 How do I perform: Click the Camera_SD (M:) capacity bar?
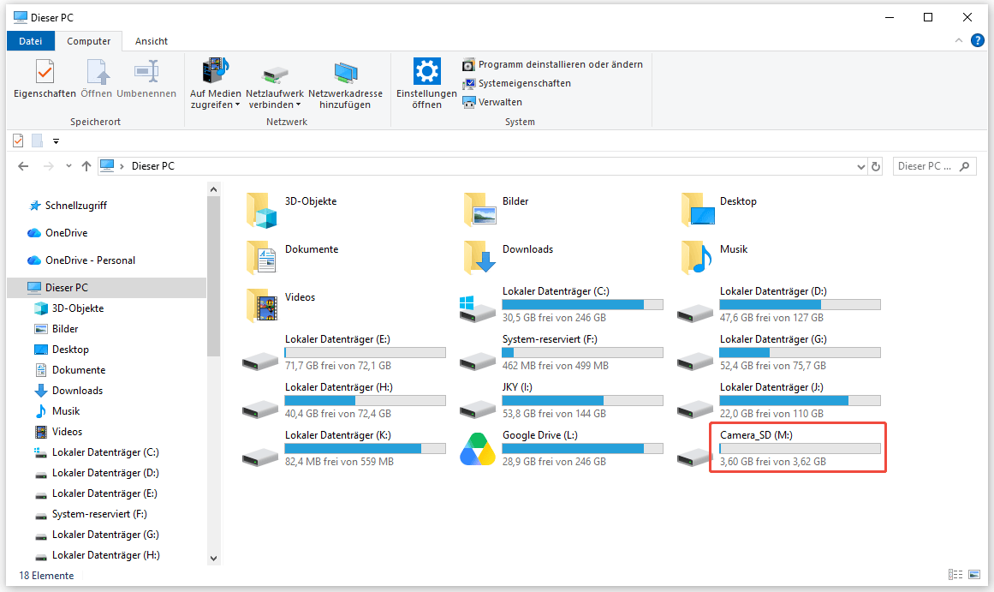pyautogui.click(x=800, y=449)
